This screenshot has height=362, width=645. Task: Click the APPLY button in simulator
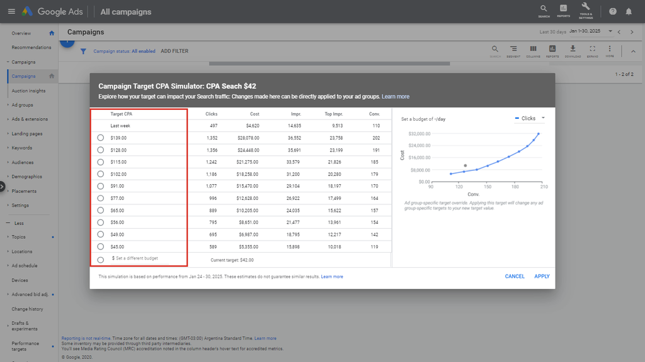[542, 277]
